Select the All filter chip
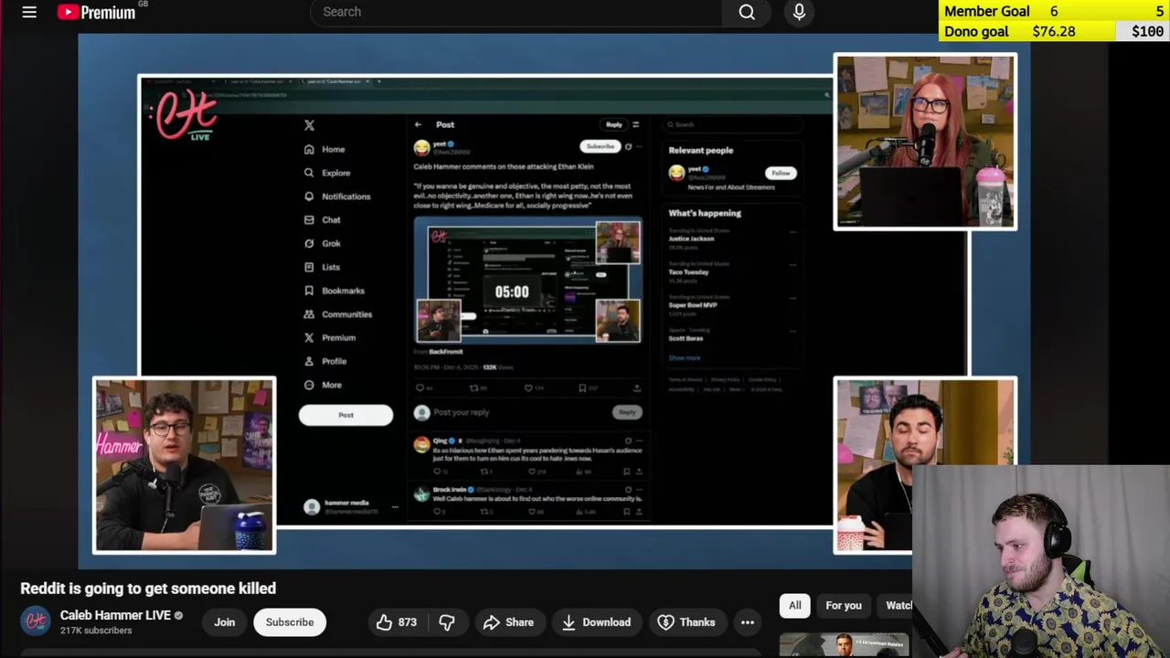Viewport: 1170px width, 658px height. (x=795, y=605)
